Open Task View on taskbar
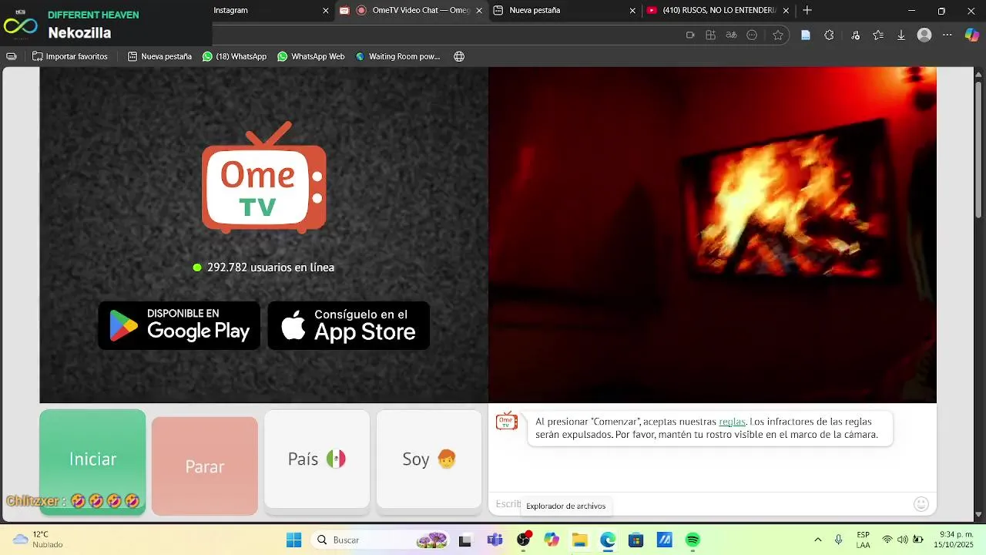Screen dimensions: 986x555 tap(465, 540)
